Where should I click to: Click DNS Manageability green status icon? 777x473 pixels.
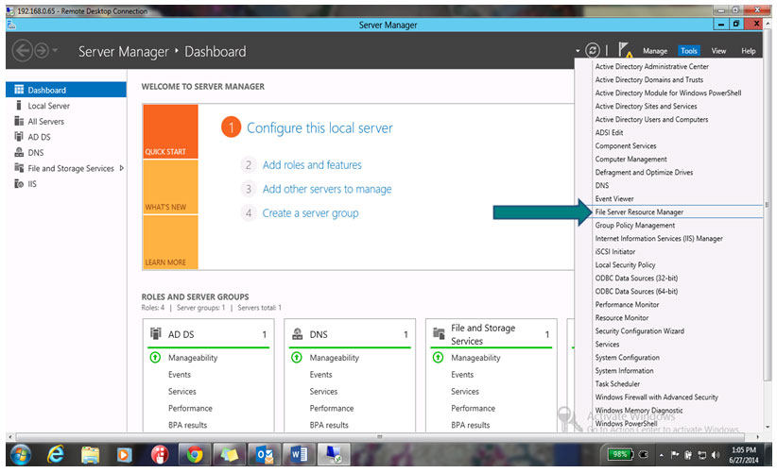click(x=296, y=357)
